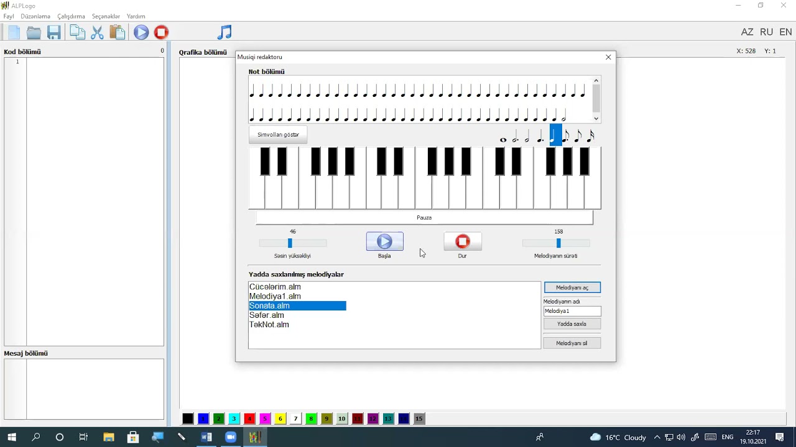Open File Explorer from taskbar
Screen dimensions: 796x447
pyautogui.click(x=108, y=437)
